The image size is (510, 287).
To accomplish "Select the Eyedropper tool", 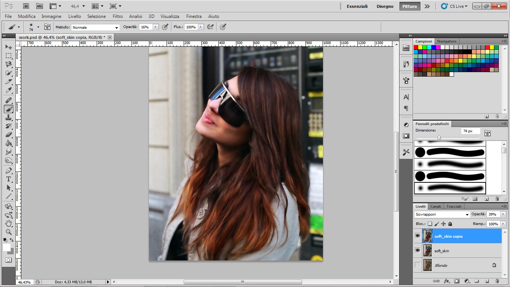I will pos(9,90).
